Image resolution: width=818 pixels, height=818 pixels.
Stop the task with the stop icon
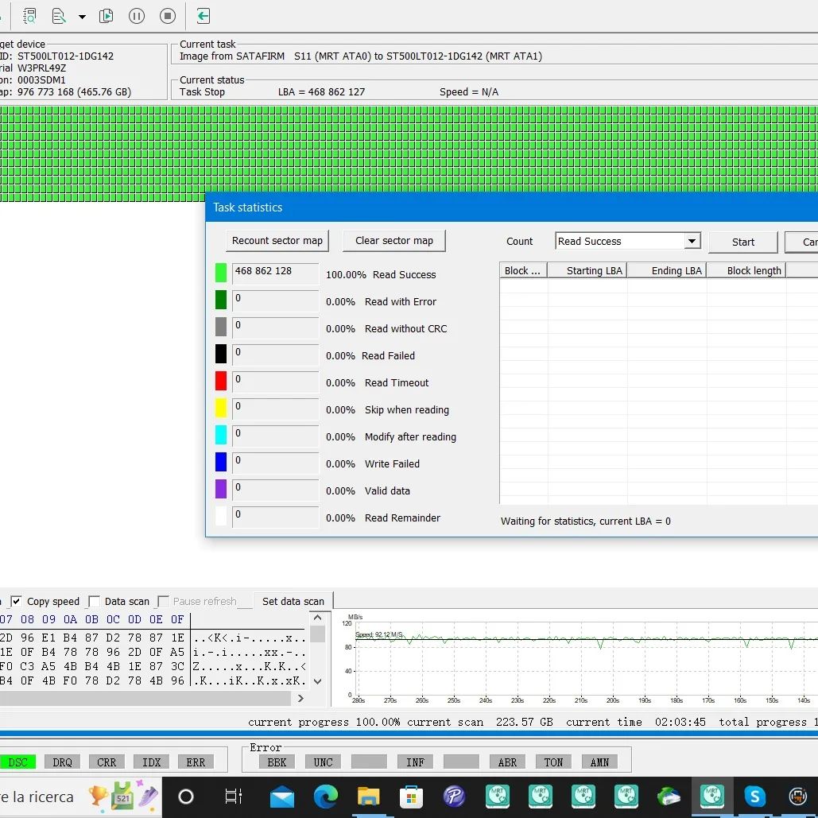[x=167, y=16]
